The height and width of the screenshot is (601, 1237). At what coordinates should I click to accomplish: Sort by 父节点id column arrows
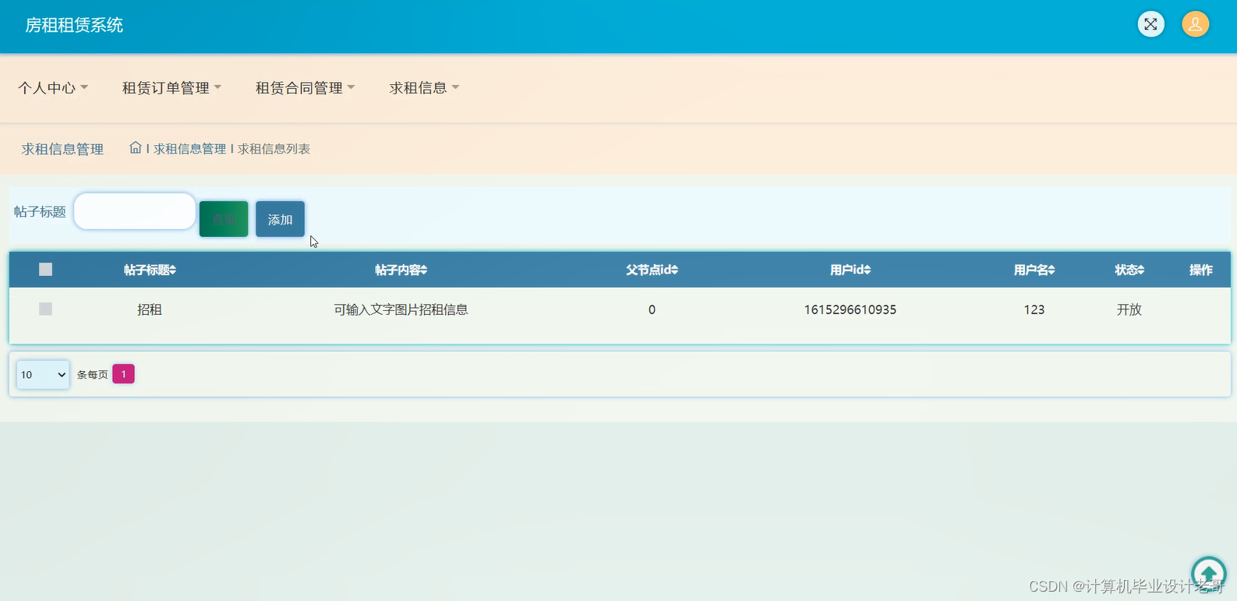click(x=675, y=270)
